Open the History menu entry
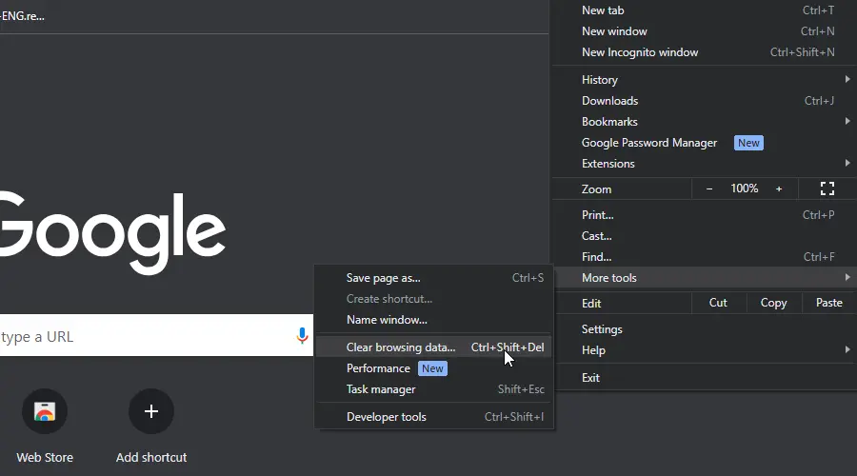This screenshot has height=476, width=857. [705, 80]
